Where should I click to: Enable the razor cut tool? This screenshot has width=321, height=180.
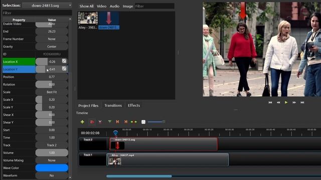pyautogui.click(x=100, y=122)
